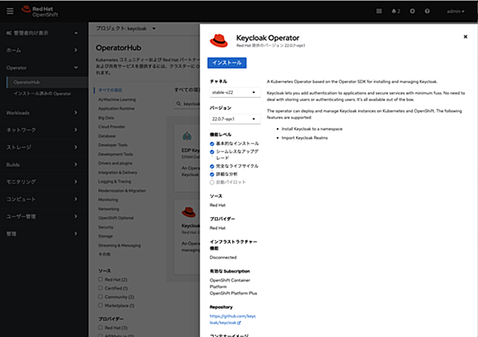Click the EDP Keycloak operator card icon

point(187,136)
